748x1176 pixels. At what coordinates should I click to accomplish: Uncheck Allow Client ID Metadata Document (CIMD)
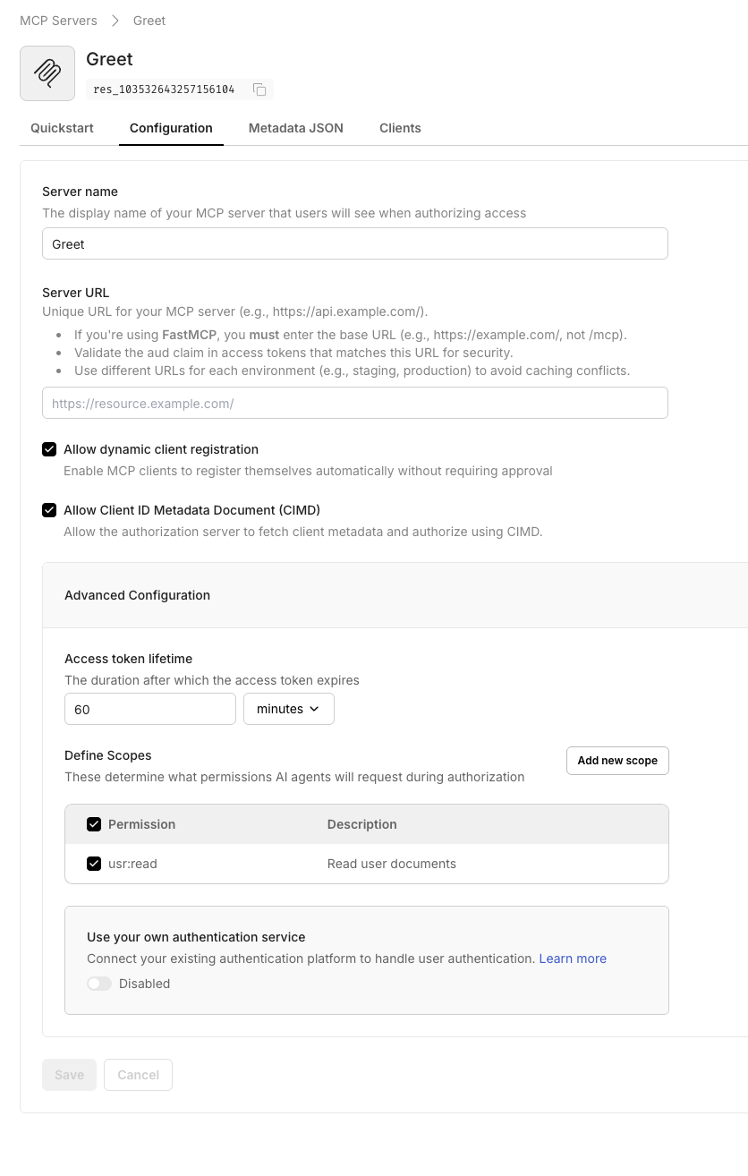point(49,510)
